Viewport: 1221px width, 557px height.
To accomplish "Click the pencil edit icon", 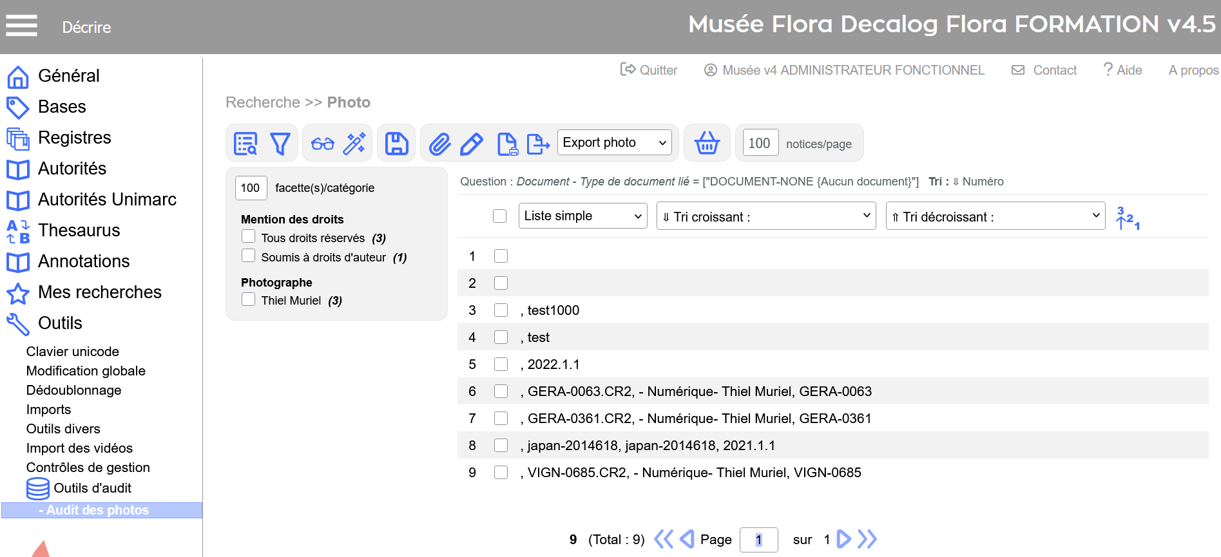I will coord(472,144).
